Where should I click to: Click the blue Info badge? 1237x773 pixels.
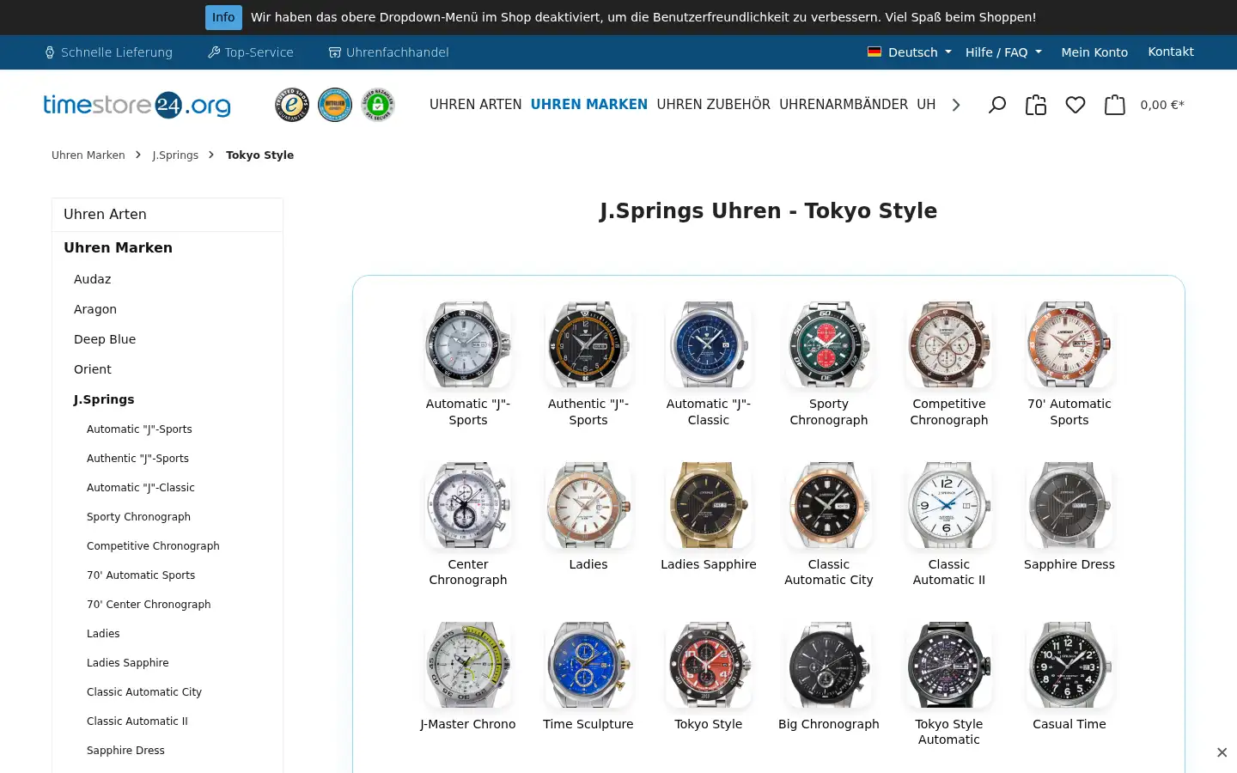[x=223, y=17]
